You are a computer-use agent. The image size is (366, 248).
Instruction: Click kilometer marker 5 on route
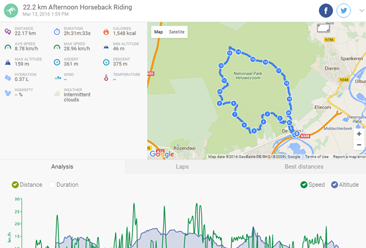pos(254,131)
